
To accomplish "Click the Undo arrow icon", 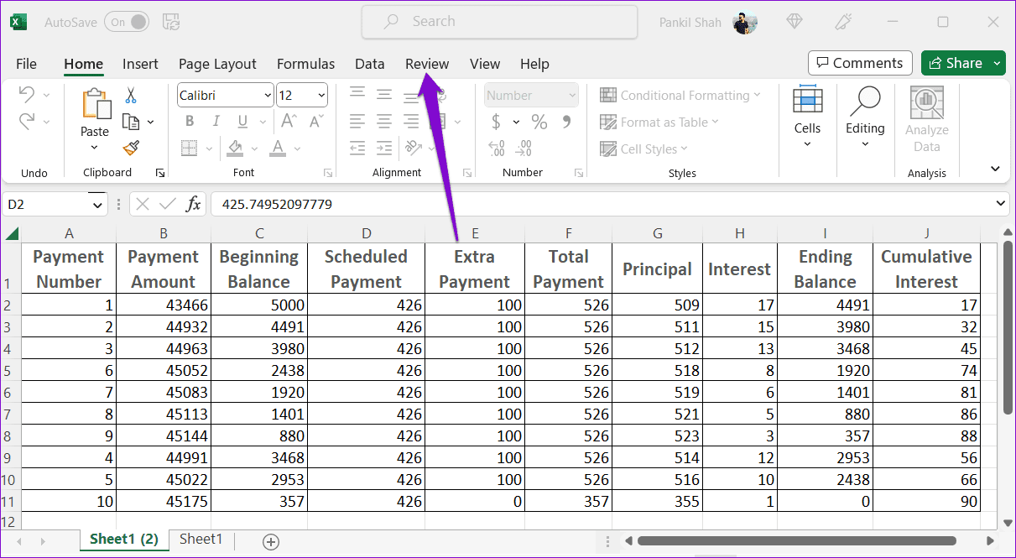I will point(27,94).
